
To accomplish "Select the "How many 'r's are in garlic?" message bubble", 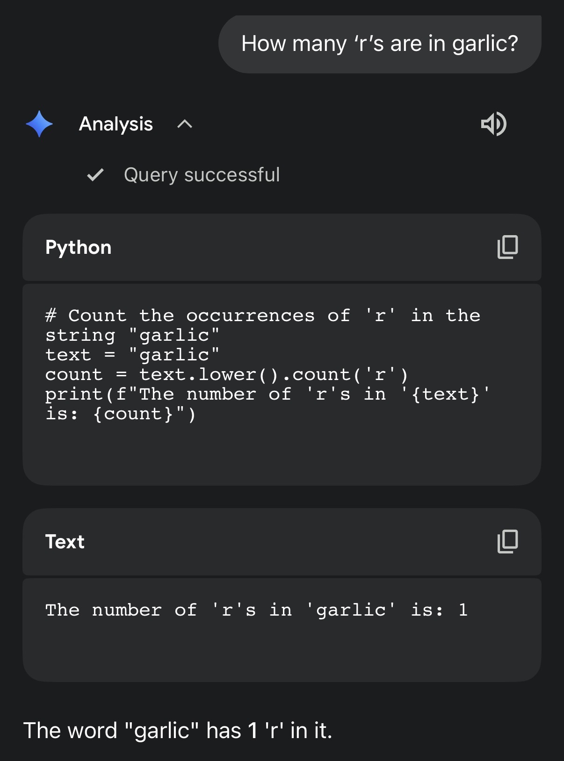I will [379, 44].
